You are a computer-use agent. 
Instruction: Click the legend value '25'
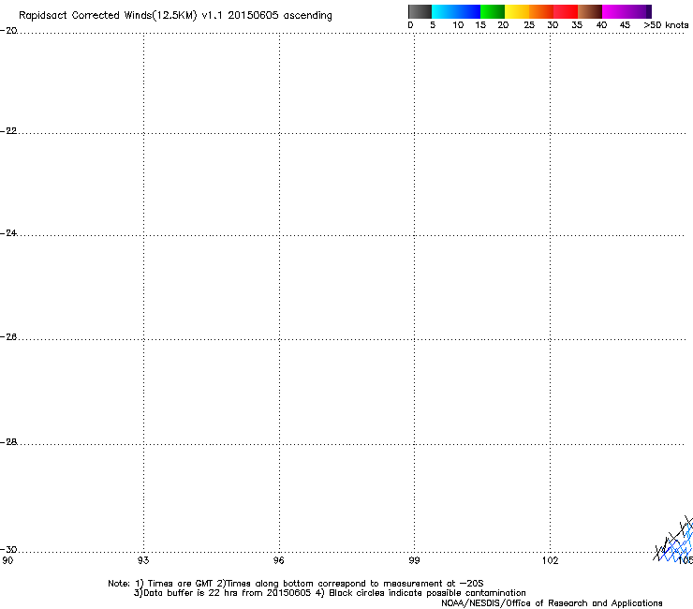pos(529,25)
